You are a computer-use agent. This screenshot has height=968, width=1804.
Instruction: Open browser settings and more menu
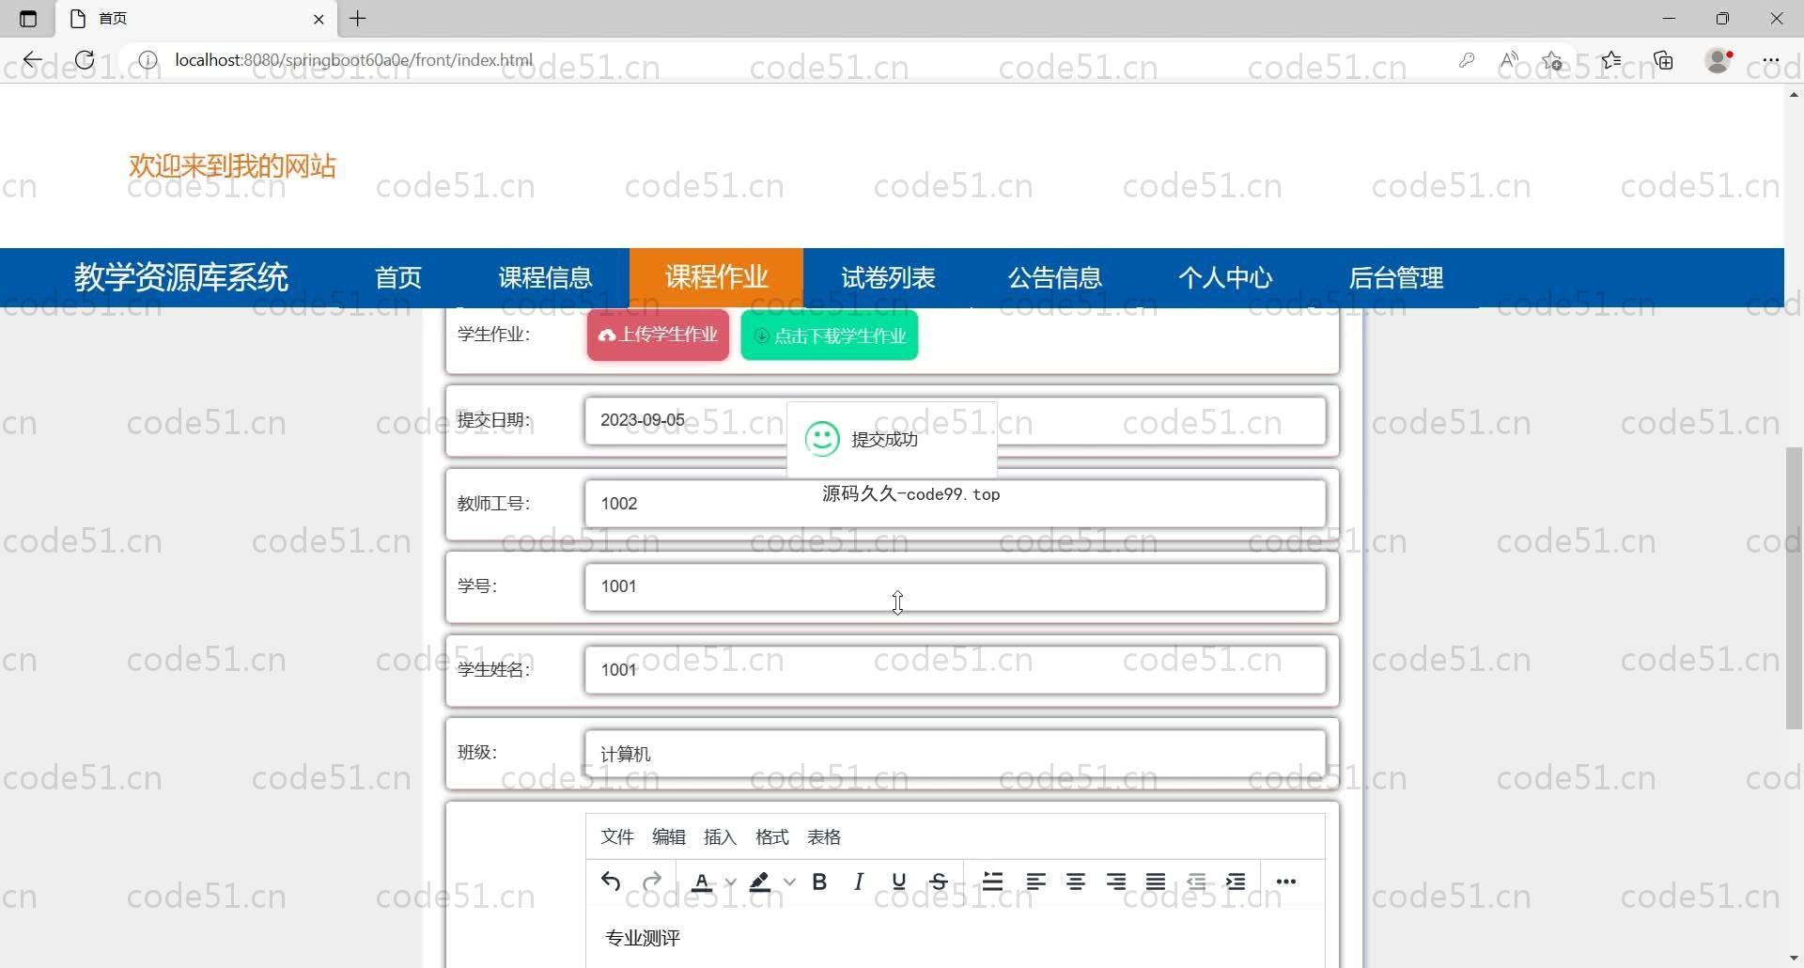[x=1771, y=60]
